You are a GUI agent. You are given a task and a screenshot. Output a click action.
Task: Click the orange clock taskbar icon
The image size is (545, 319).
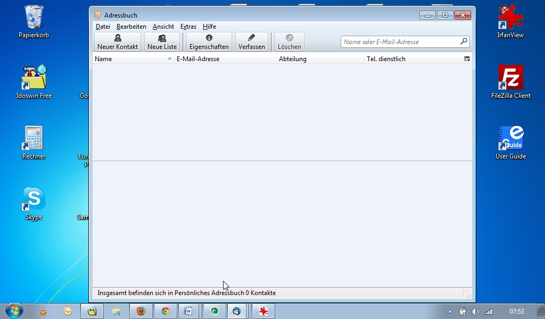pyautogui.click(x=68, y=311)
